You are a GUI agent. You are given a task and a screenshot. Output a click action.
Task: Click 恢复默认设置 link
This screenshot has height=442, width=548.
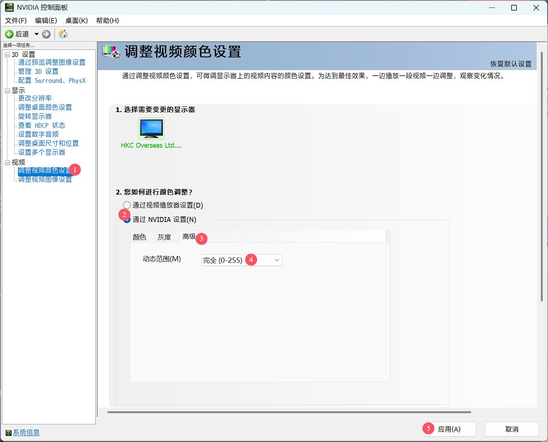pos(511,64)
